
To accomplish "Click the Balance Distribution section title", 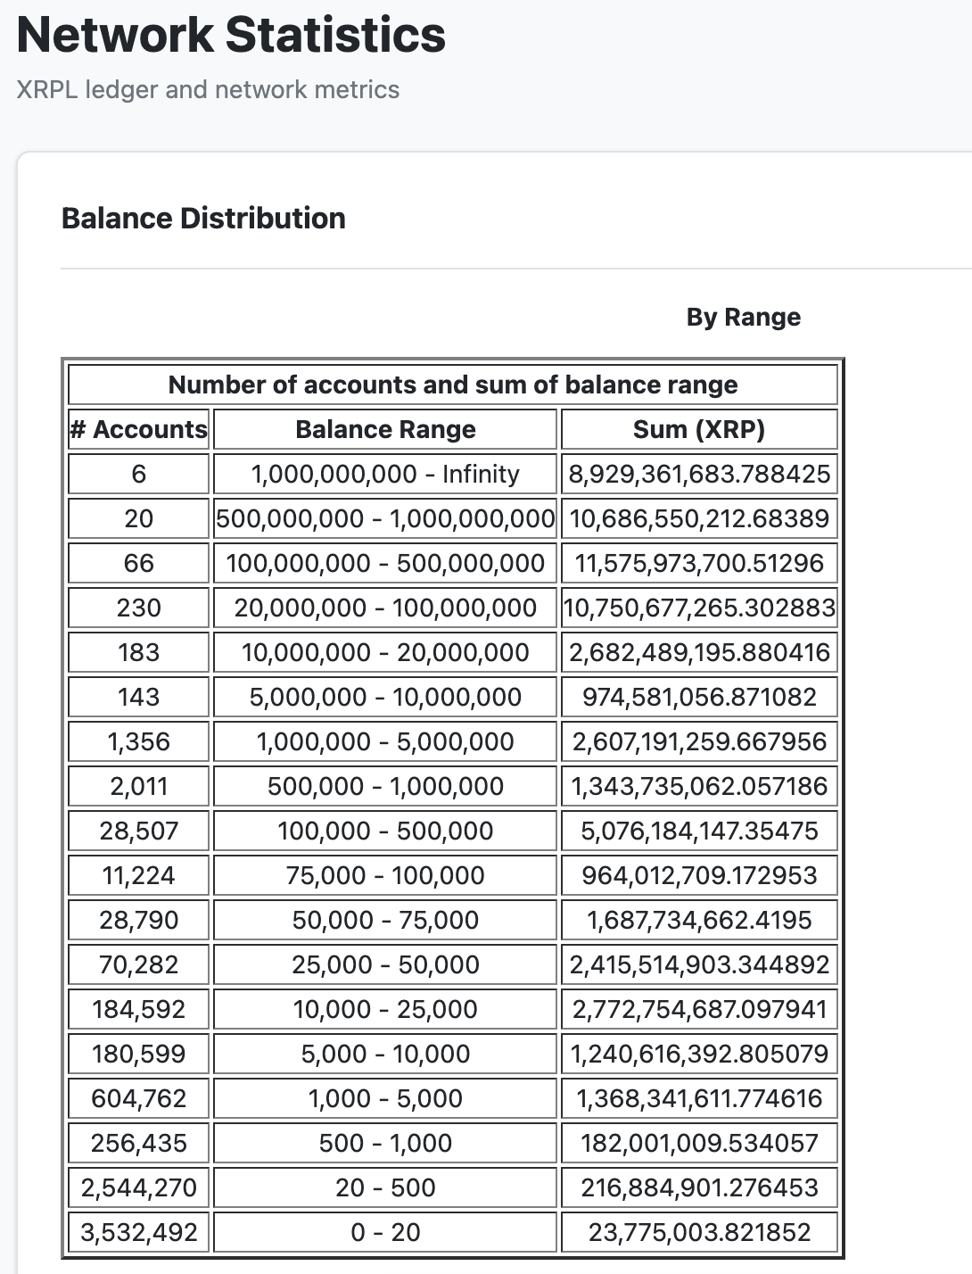I will coord(203,219).
